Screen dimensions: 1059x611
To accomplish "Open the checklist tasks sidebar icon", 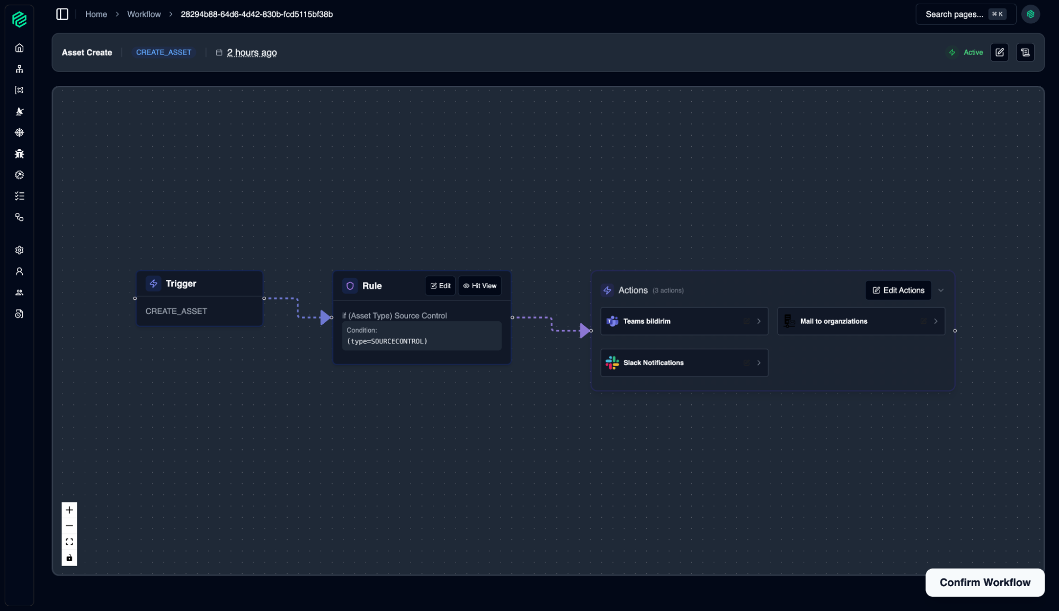I will (x=20, y=196).
